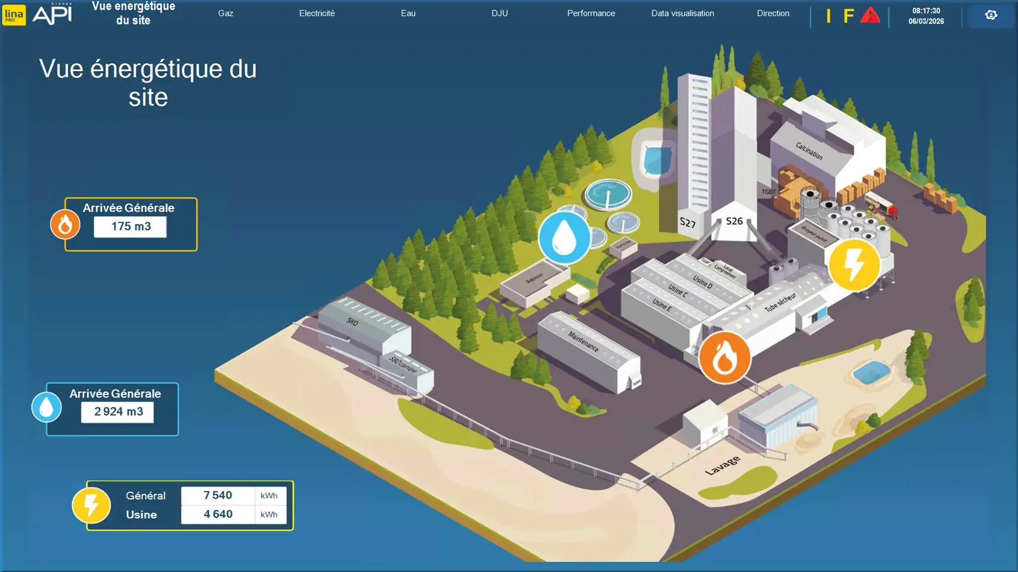1018x572 pixels.
Task: Click the yellow I status indicator
Action: pyautogui.click(x=828, y=16)
